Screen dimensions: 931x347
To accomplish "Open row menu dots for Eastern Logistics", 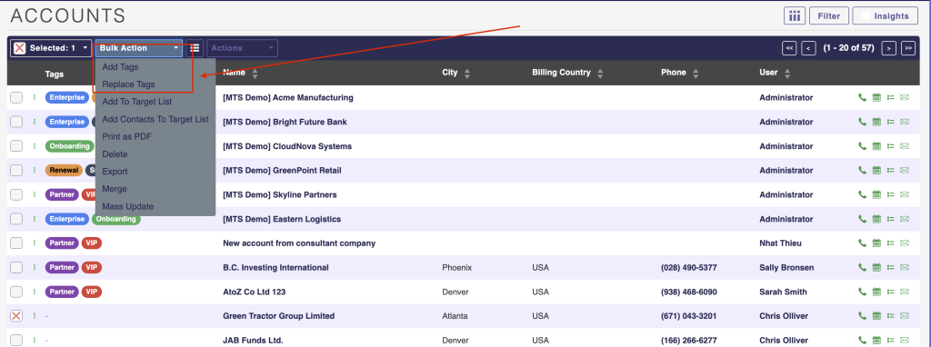I will (35, 219).
